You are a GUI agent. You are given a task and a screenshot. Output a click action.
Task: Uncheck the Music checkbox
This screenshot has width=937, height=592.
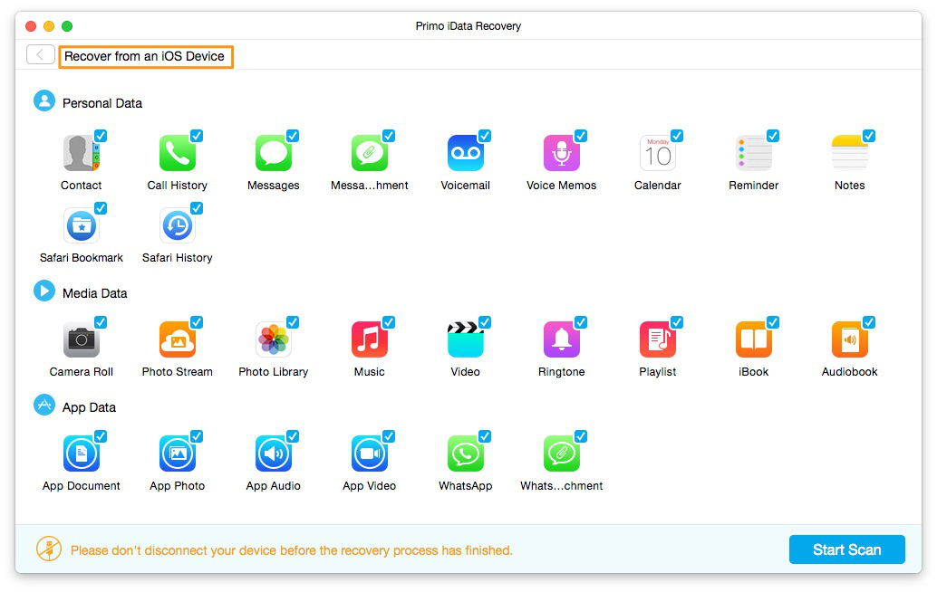pos(389,322)
